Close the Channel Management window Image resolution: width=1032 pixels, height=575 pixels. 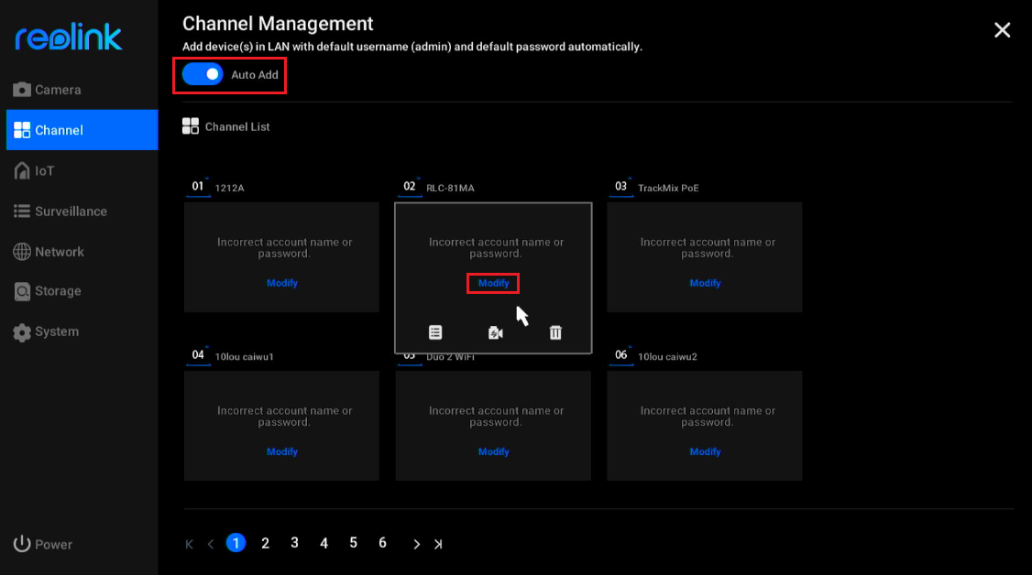tap(1002, 30)
